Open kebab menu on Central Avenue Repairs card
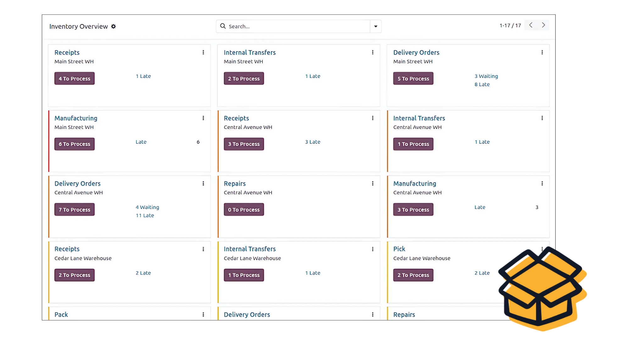629x346 pixels. coord(373,183)
